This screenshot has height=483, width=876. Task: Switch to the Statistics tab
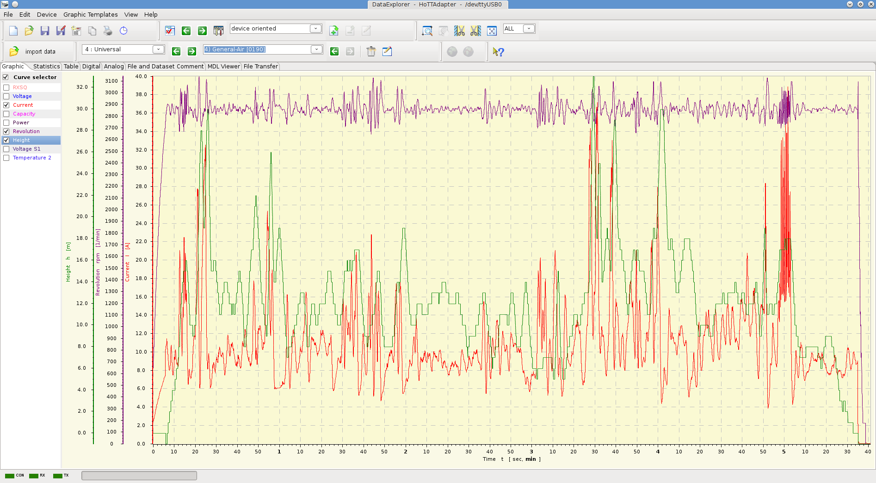[x=46, y=67]
